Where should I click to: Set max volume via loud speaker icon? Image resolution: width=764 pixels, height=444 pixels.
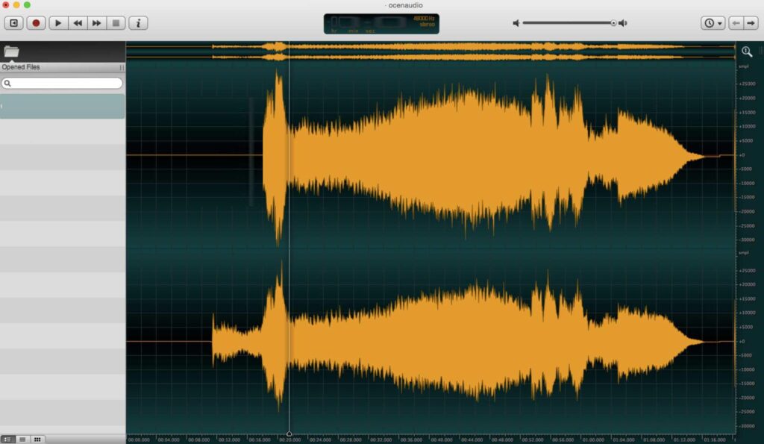click(x=623, y=23)
